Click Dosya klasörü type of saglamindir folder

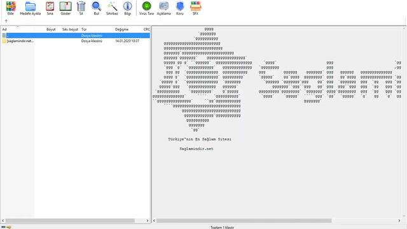[92, 41]
